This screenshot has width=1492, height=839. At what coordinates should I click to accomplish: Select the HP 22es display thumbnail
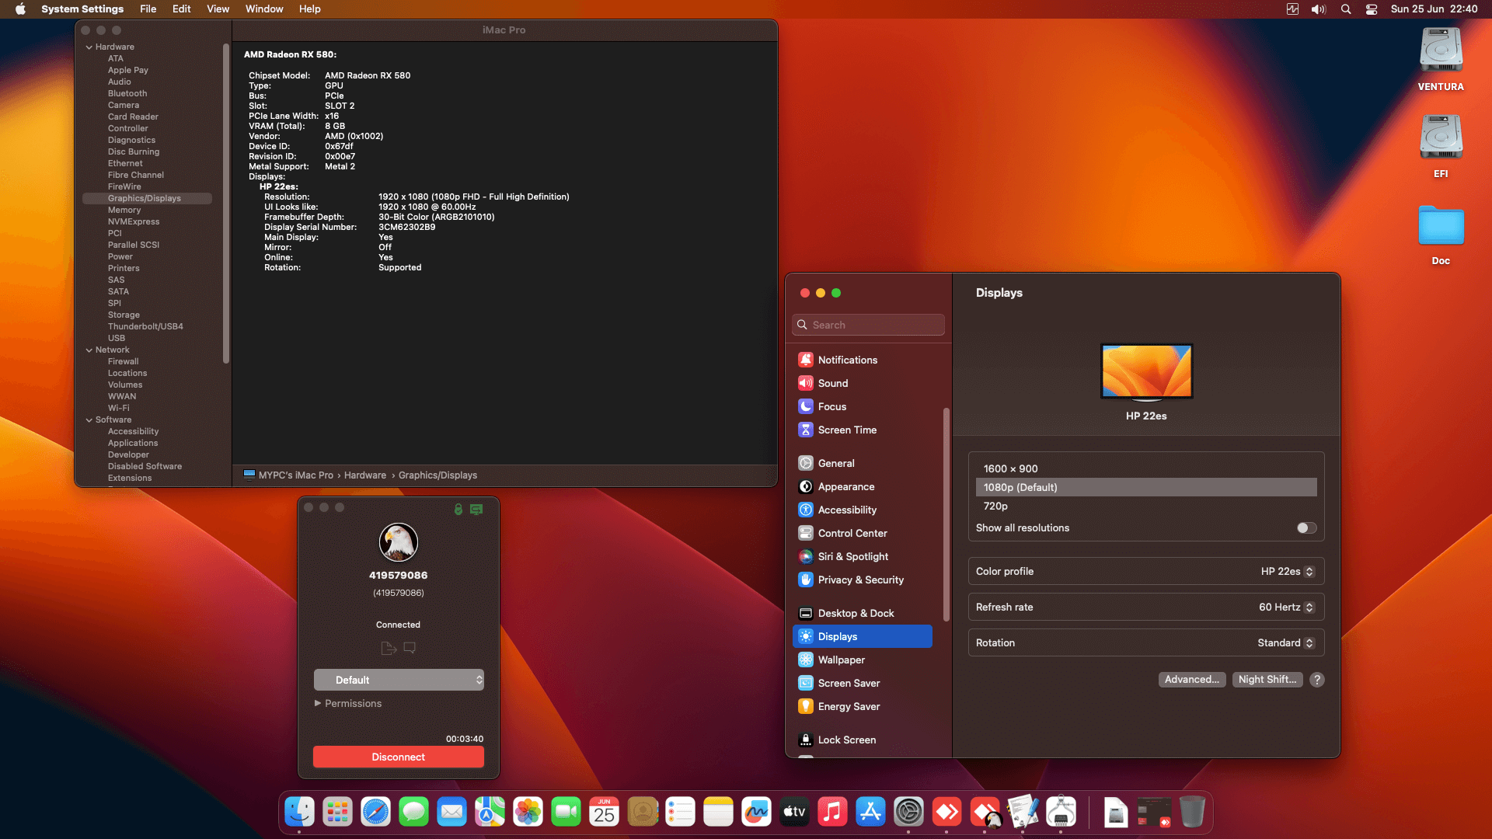click(1146, 371)
